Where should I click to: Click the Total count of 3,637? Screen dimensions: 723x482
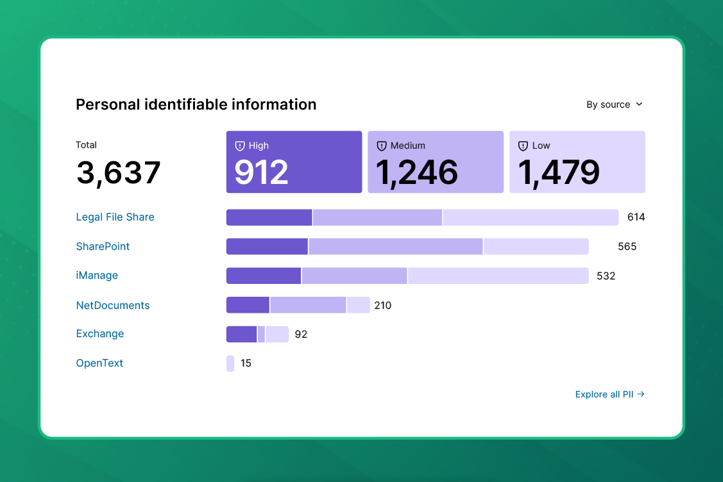[x=118, y=172]
